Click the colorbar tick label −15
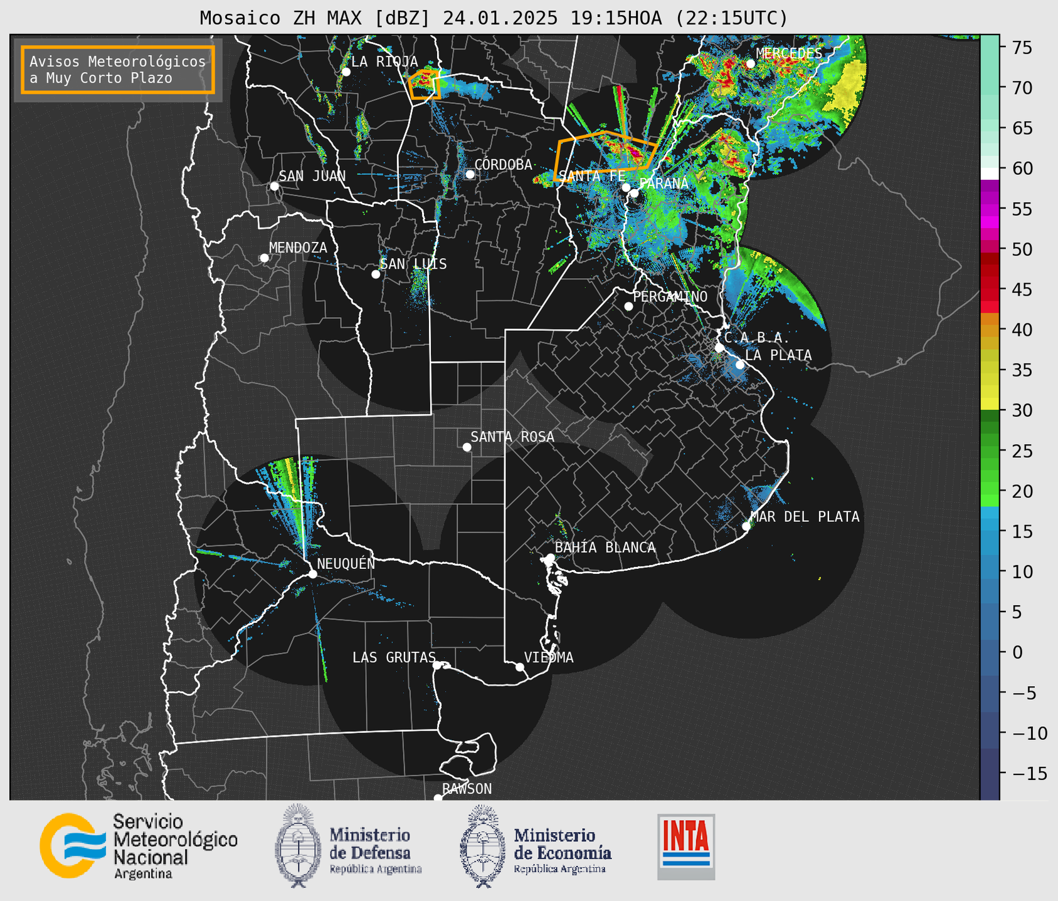Image resolution: width=1058 pixels, height=901 pixels. pos(1029,773)
